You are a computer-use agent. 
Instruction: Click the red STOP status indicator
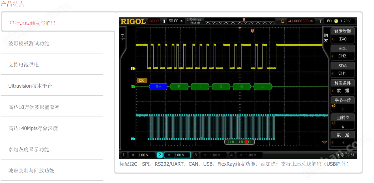click(x=154, y=21)
